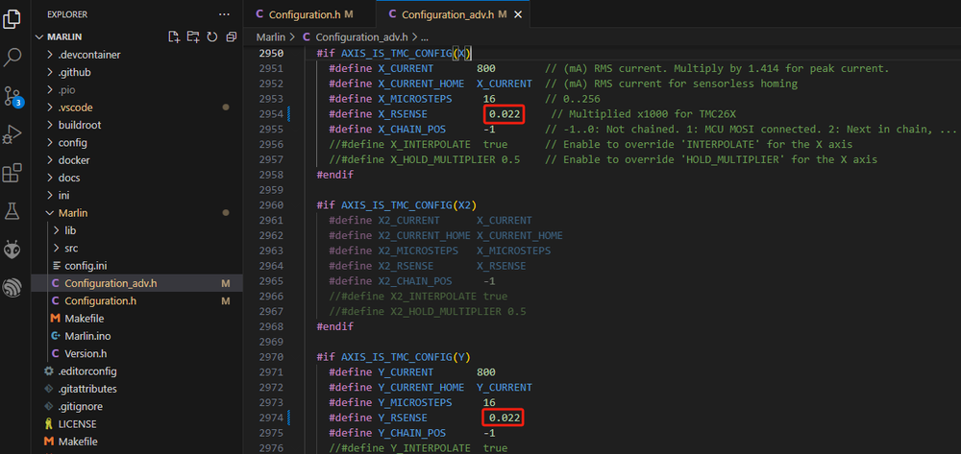Expand the src folder
961x454 pixels.
point(71,248)
